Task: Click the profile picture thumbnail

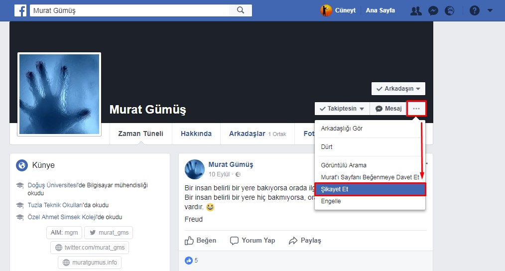Action: pyautogui.click(x=59, y=94)
